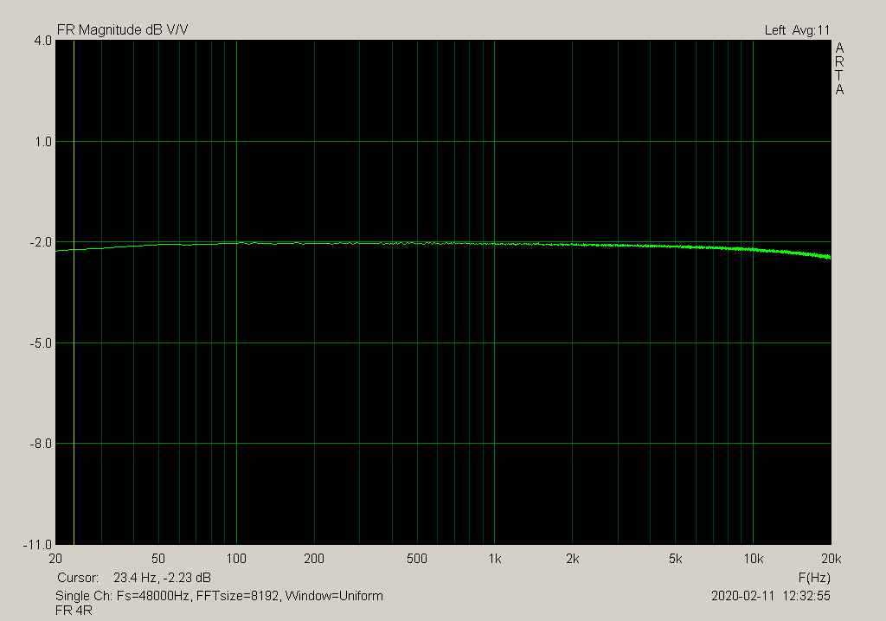Click the 50 Hz x-axis label
Screen dimensions: 886x621
158,559
